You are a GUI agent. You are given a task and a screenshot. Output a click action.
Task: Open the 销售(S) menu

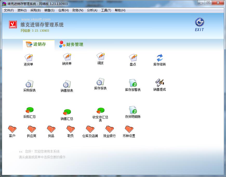click(49, 10)
